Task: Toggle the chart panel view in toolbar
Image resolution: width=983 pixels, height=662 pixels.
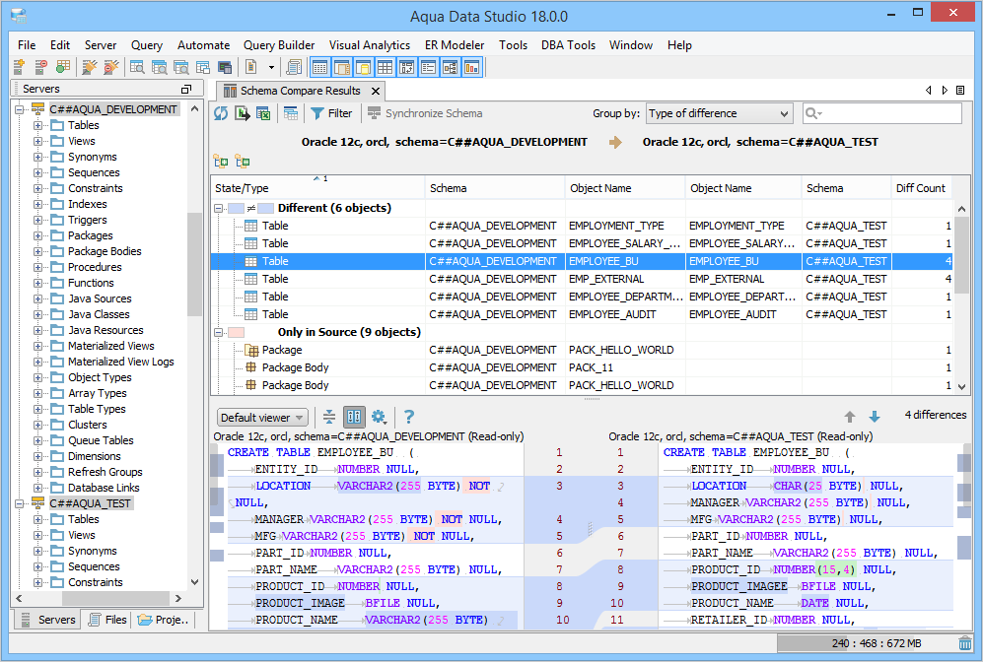Action: click(471, 67)
